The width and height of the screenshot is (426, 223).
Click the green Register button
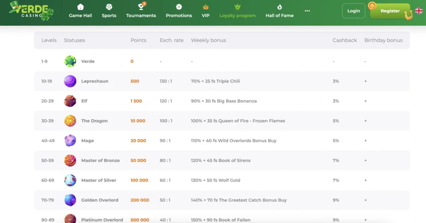[390, 11]
